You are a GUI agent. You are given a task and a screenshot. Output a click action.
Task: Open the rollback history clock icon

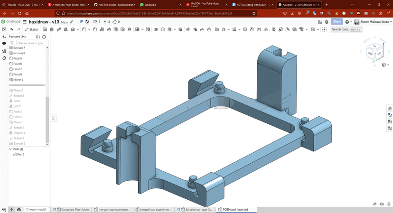pos(44,37)
